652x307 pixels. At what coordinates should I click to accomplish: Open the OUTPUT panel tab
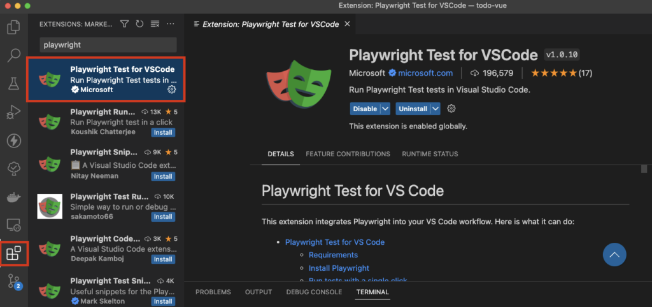click(x=259, y=292)
